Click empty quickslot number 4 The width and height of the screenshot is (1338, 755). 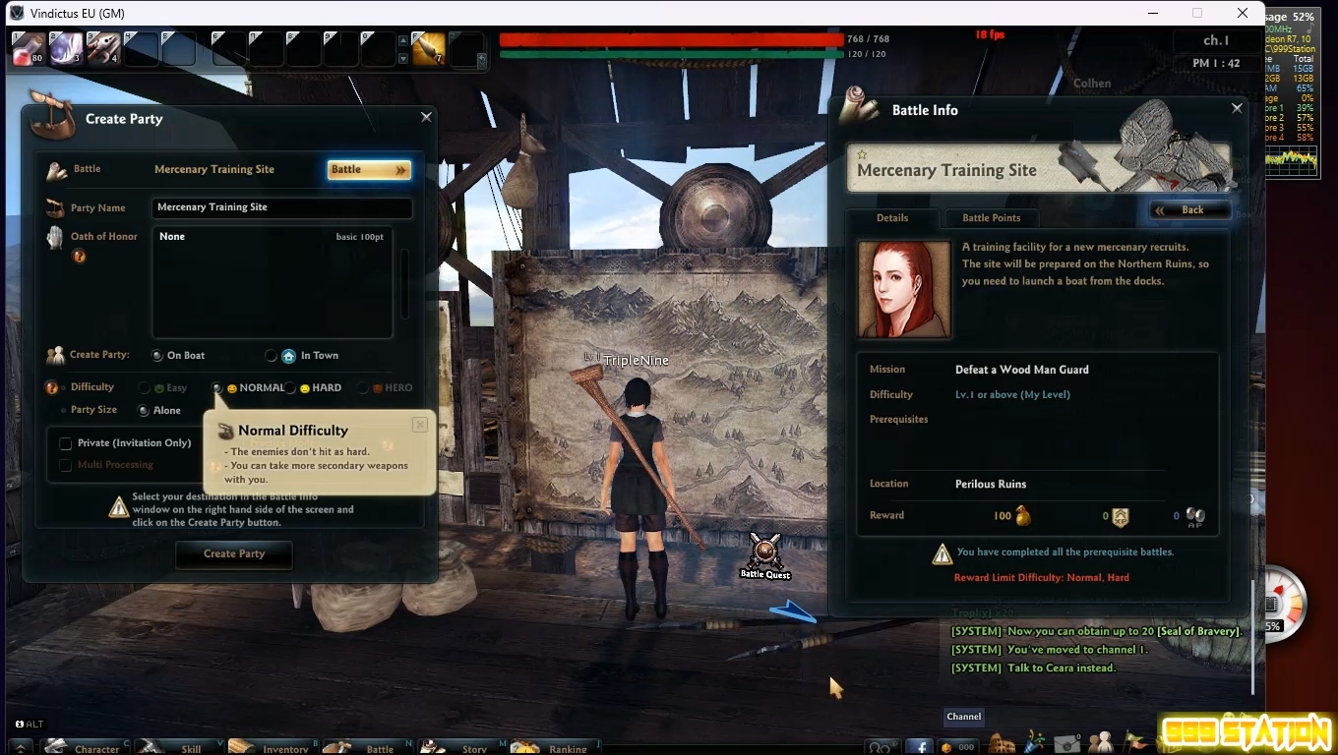pos(141,48)
